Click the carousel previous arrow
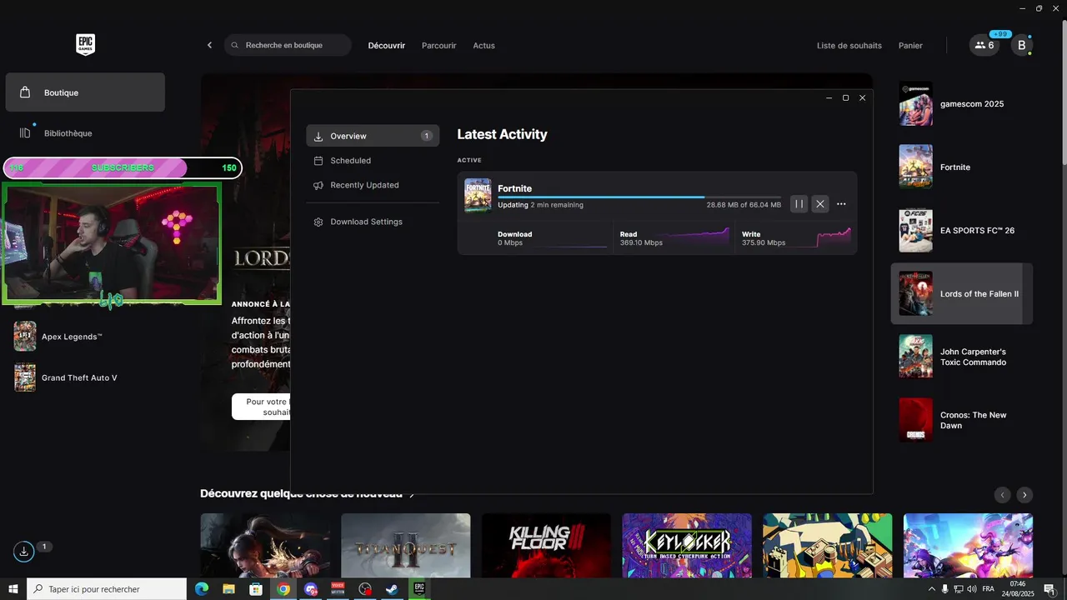 coord(1003,495)
